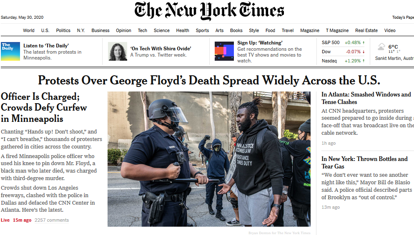The width and height of the screenshot is (414, 235).
Task: Open headline about protests spreading across U.S.
Action: coord(209,80)
